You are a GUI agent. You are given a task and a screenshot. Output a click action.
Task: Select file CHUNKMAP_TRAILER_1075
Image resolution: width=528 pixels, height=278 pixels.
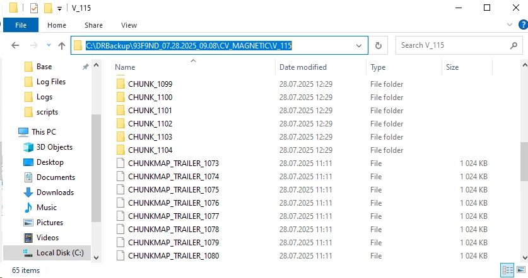coord(173,190)
